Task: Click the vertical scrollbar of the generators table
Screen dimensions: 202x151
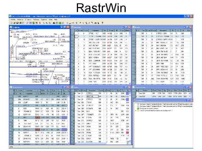Action: pyautogui.click(x=130, y=117)
